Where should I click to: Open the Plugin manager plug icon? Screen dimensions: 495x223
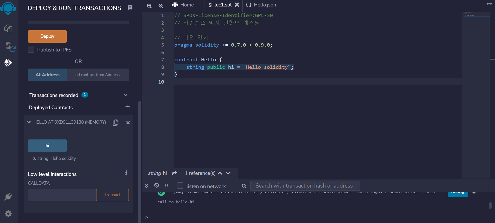click(x=8, y=197)
